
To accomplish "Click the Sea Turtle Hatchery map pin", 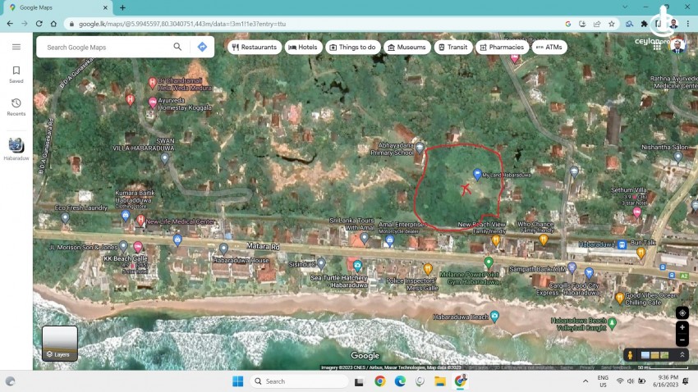I will coord(358,266).
